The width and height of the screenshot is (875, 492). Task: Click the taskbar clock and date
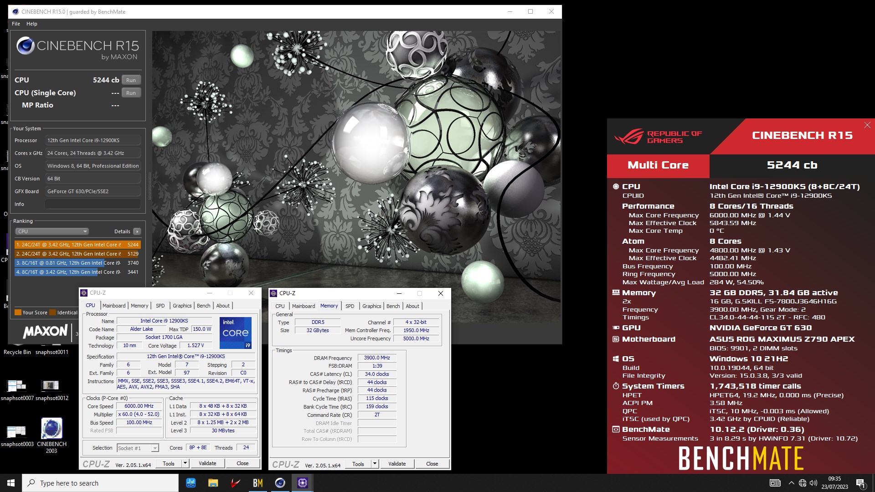(x=834, y=483)
